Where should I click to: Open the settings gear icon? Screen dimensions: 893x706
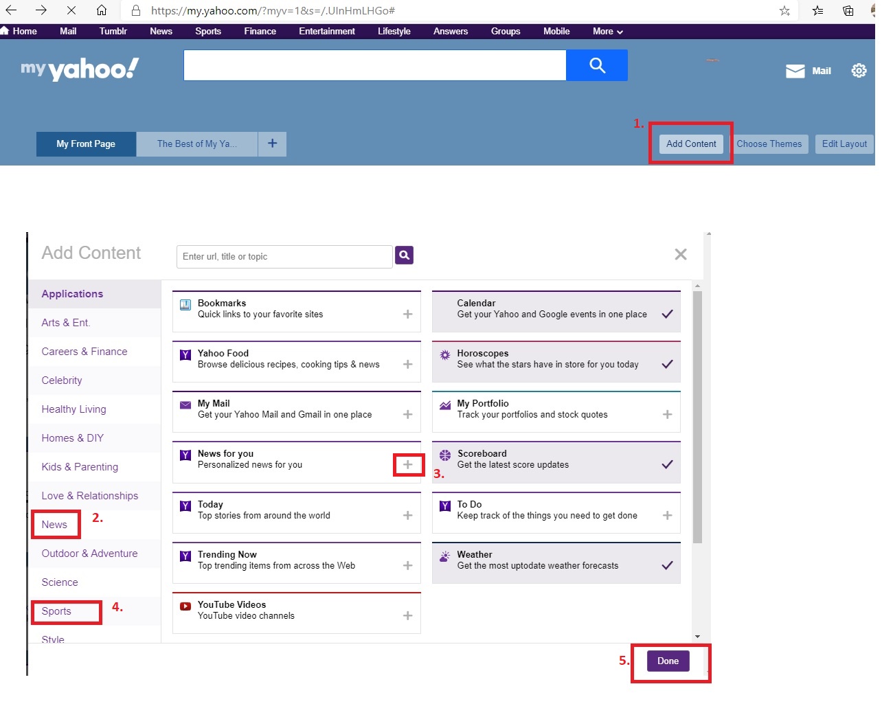coord(859,70)
